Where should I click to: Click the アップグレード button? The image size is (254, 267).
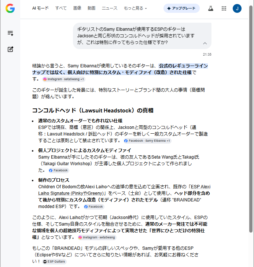tap(181, 8)
